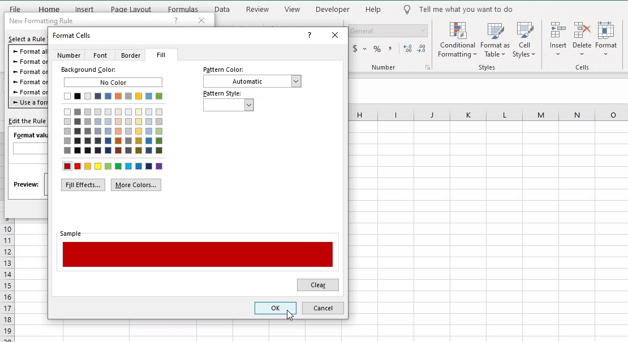Expand the Format cells dropdown arrow

tap(605, 54)
